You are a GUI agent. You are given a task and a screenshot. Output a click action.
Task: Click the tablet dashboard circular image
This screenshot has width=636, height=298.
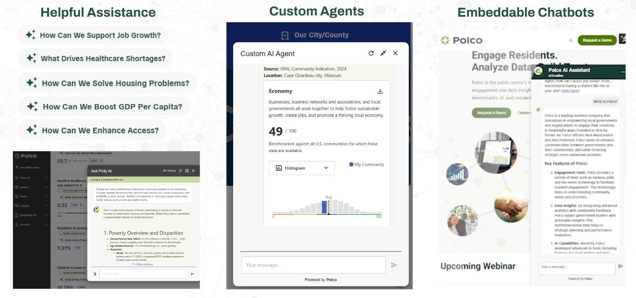coord(495,153)
